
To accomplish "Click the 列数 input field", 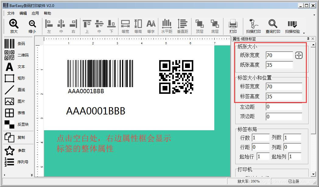I will click(293, 138).
